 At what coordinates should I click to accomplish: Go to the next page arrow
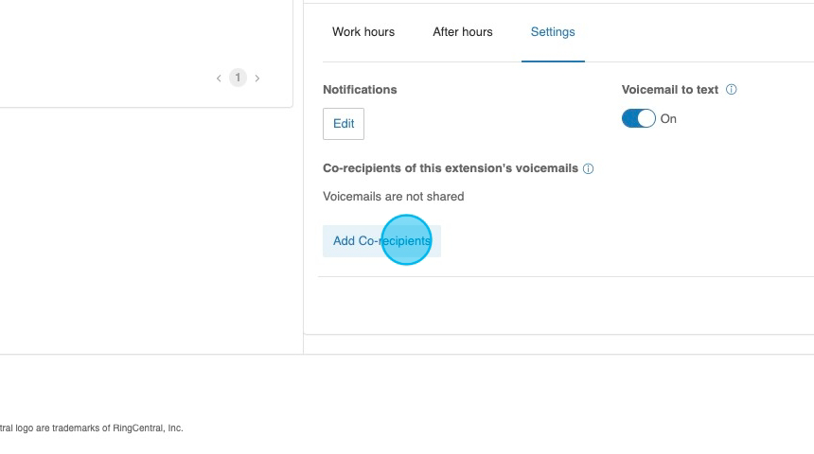[257, 79]
